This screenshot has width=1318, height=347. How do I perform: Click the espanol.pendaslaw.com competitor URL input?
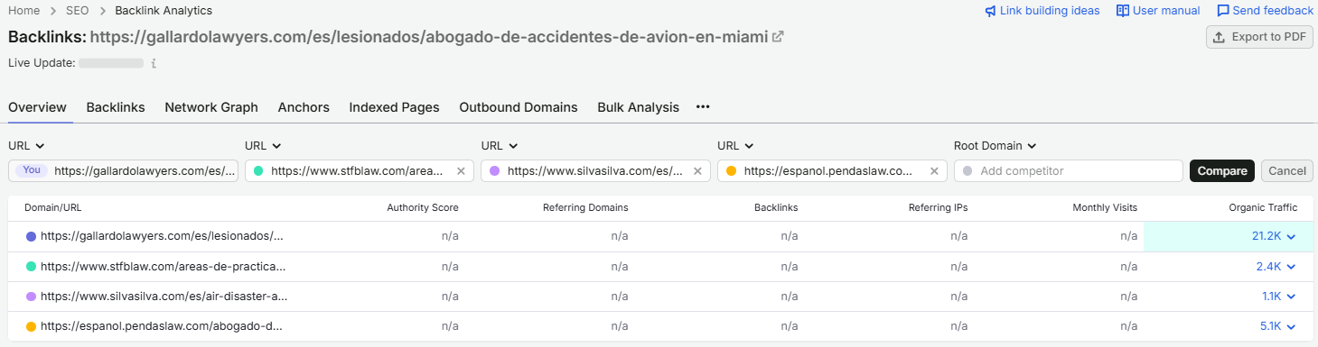(832, 170)
